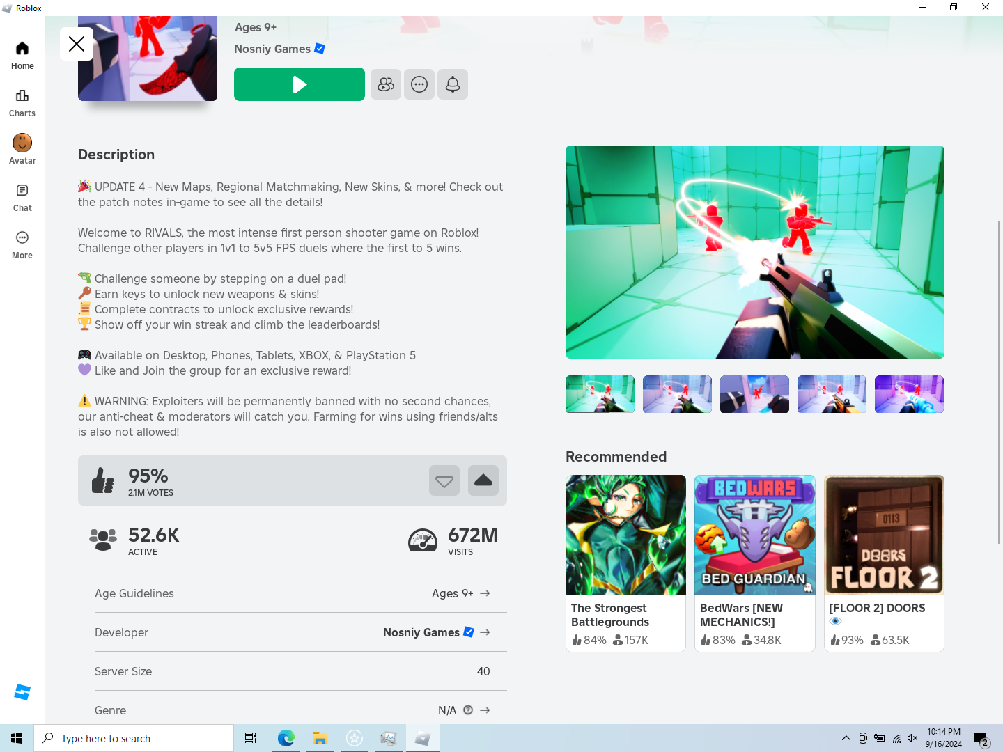Click the 672M visits count
This screenshot has width=1003, height=752.
click(x=473, y=535)
